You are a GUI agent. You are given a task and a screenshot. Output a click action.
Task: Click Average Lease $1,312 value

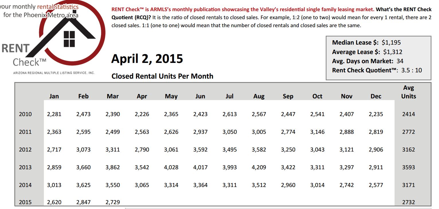[393, 52]
